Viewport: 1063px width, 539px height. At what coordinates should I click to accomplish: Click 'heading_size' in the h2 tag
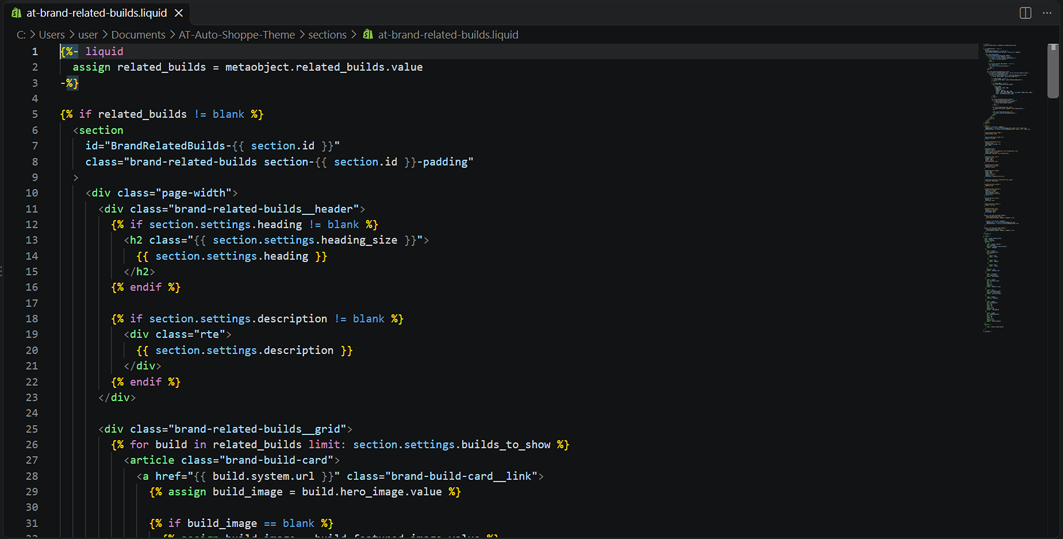tap(359, 240)
